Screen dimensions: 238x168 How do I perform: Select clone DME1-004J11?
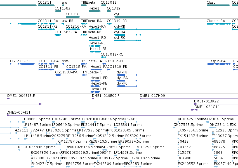[x=18, y=112]
